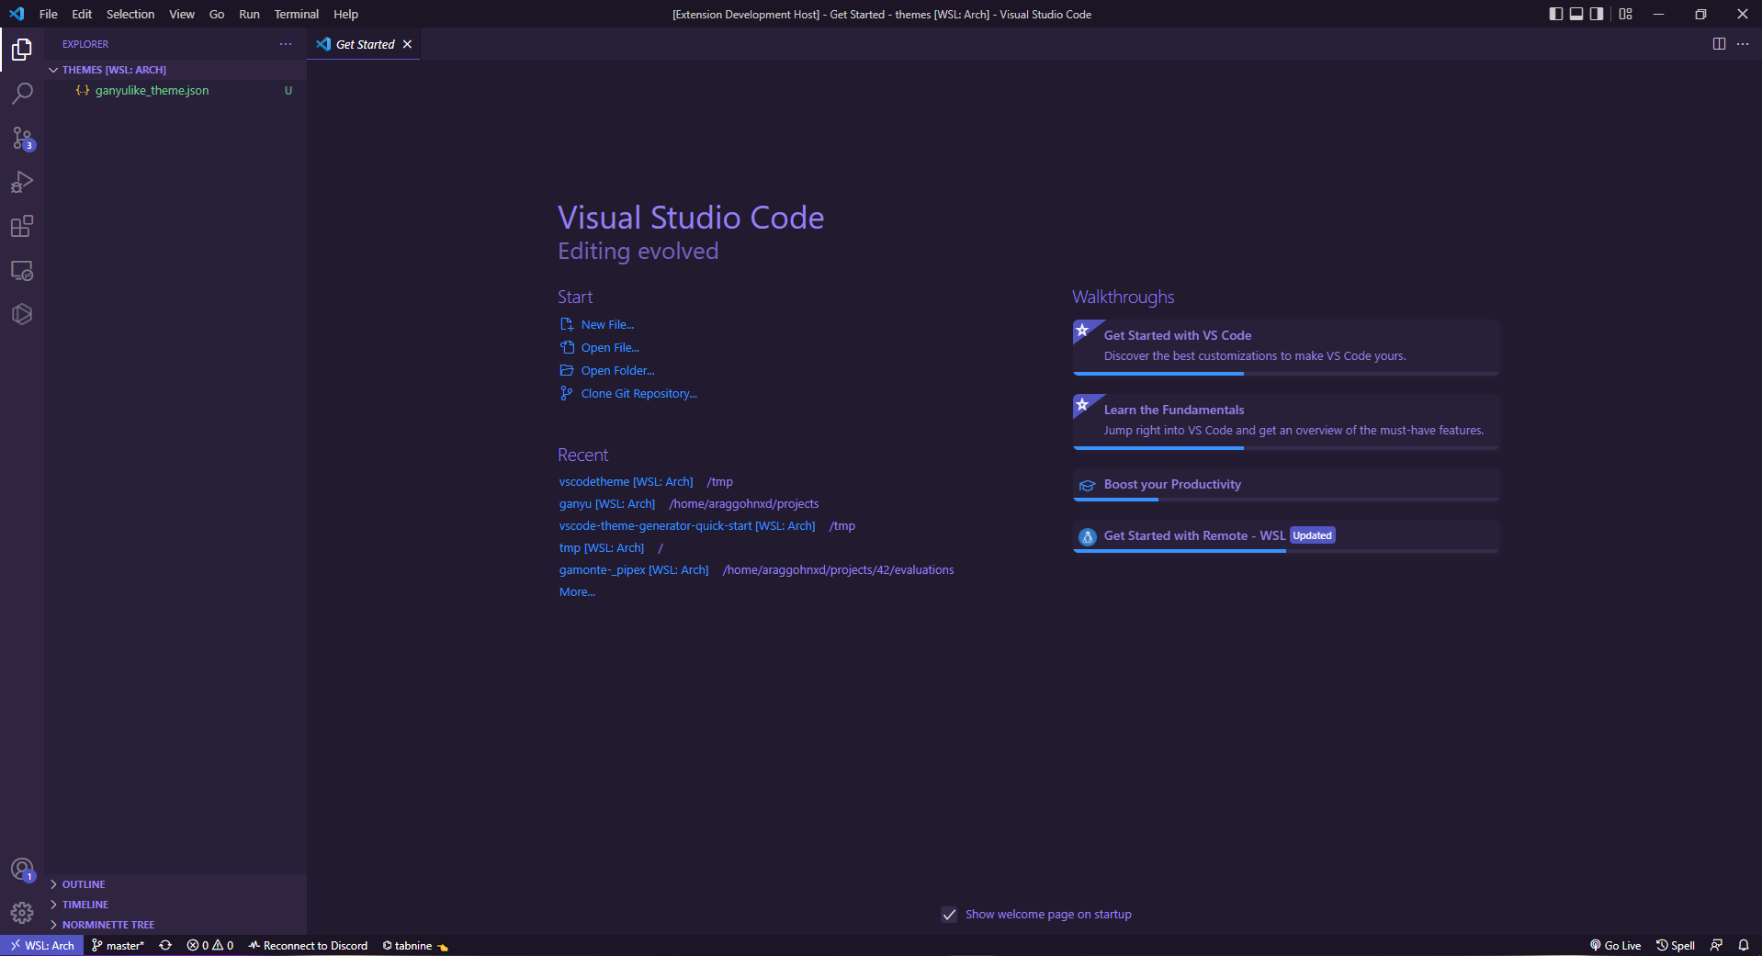Close the Get Started tab
Viewport: 1762px width, 956px height.
tap(407, 44)
